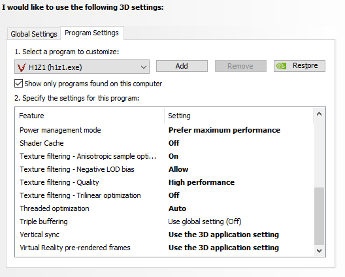Change Threaded optimization Auto value

(x=177, y=208)
